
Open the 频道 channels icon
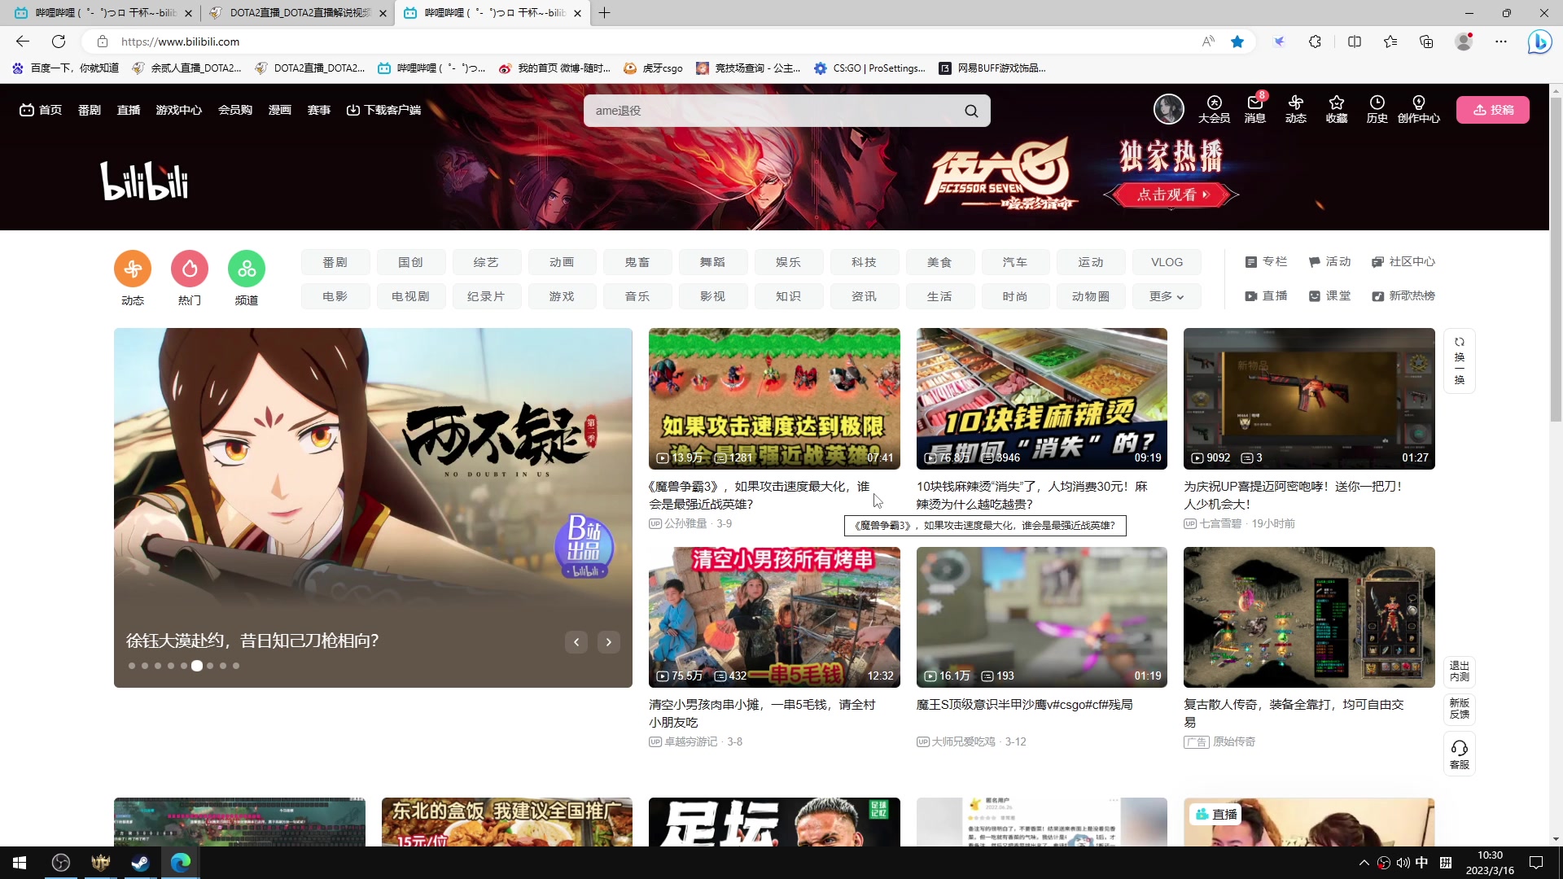[x=246, y=269]
